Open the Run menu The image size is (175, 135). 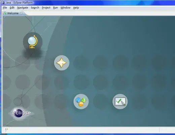(56, 8)
